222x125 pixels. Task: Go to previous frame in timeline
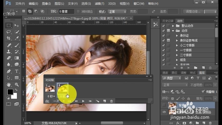[76, 101]
